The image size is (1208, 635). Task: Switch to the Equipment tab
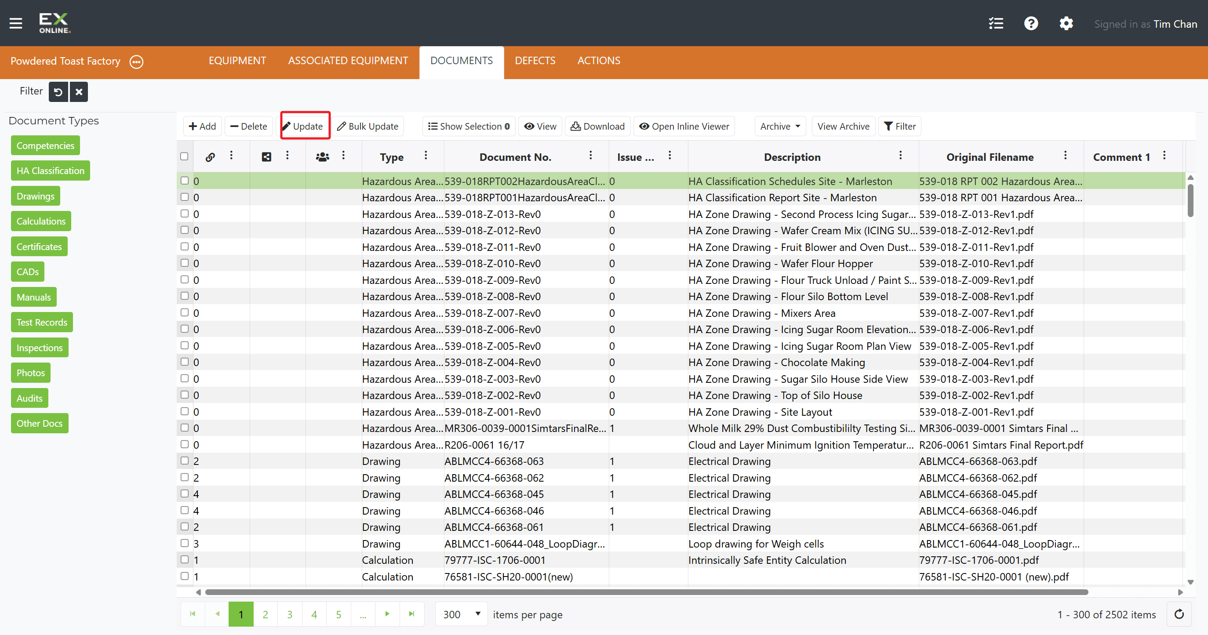tap(237, 61)
